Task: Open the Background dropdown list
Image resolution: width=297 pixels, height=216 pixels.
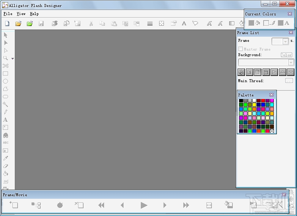Action: pyautogui.click(x=291, y=62)
